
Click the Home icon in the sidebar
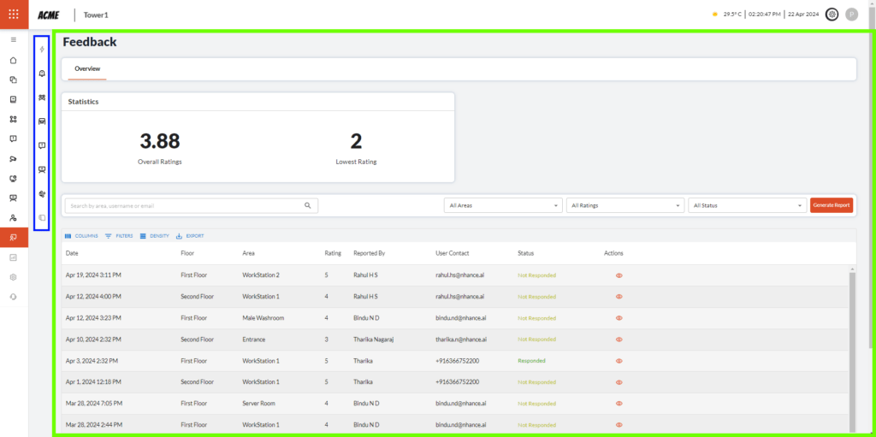tap(13, 60)
